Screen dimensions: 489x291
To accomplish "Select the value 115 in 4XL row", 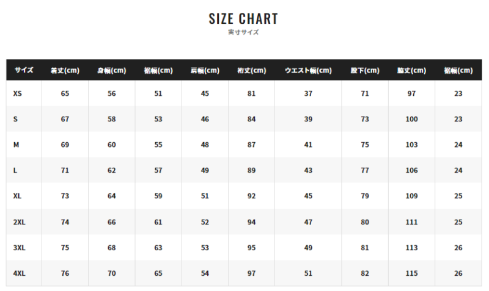I will pyautogui.click(x=411, y=273).
